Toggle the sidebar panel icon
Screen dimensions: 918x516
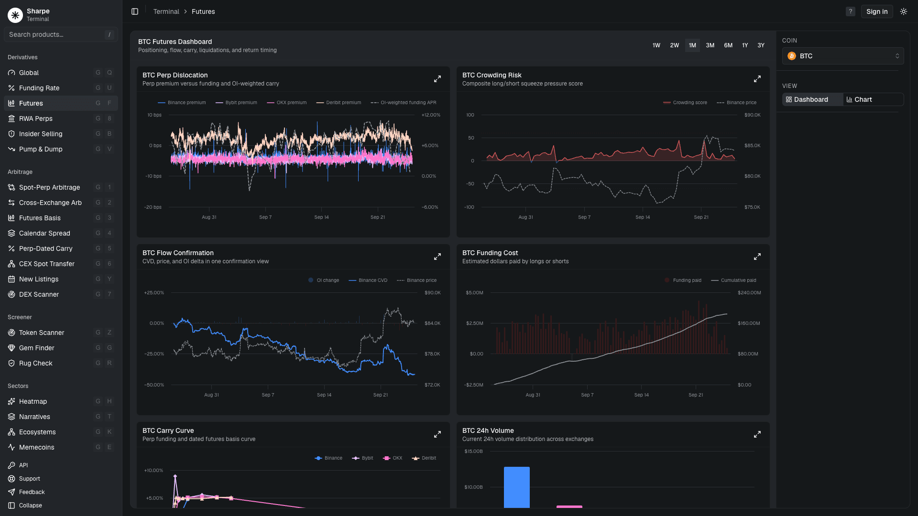135,11
